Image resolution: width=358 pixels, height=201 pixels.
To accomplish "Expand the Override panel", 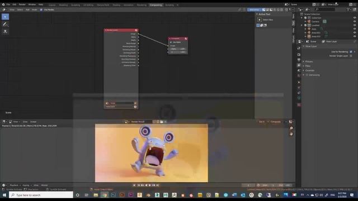I will [x=309, y=70].
